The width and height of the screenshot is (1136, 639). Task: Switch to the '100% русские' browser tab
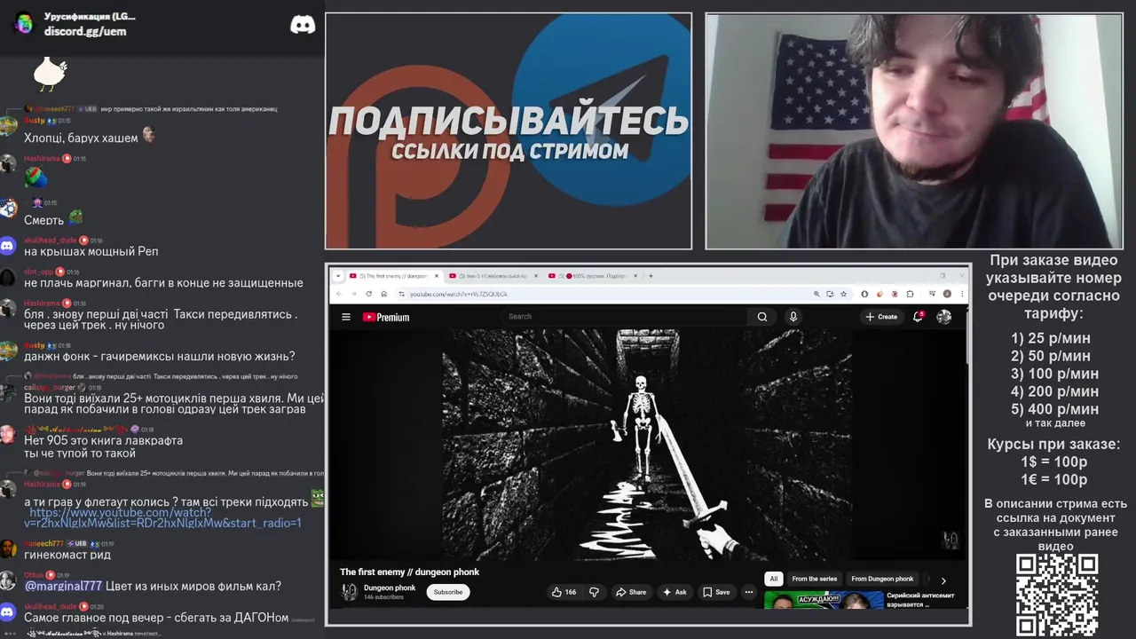tap(593, 276)
